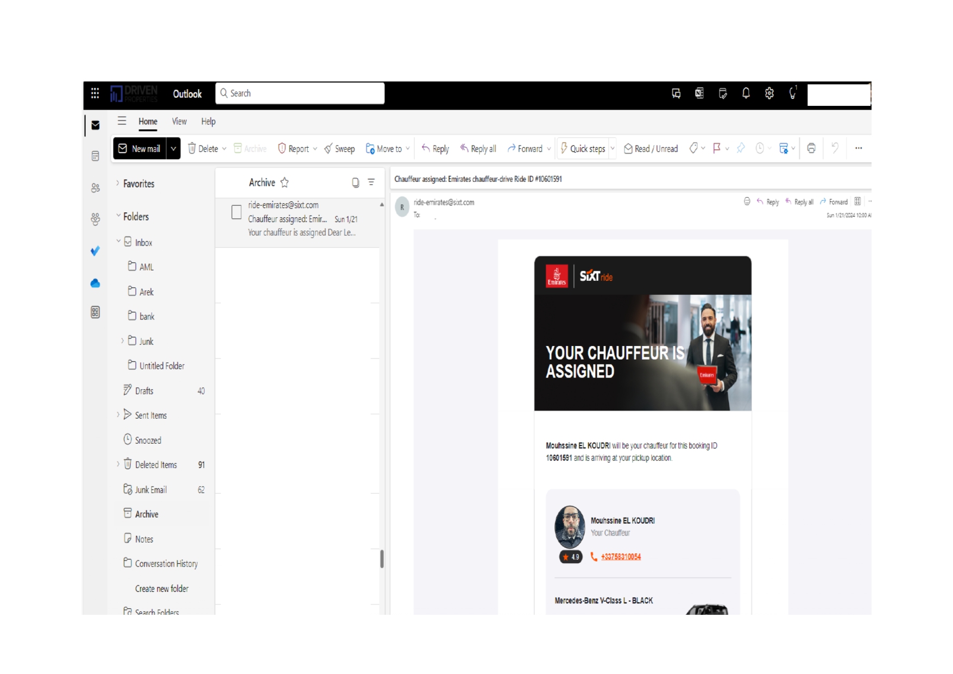
Task: Click the Search input field
Action: point(300,93)
